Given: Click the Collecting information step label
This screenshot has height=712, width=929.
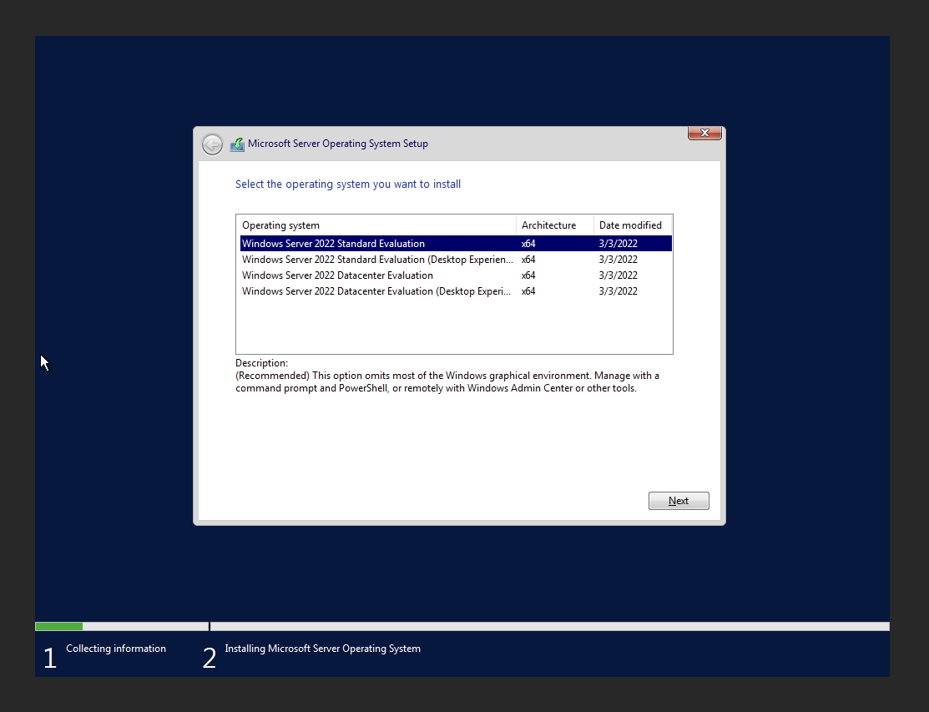Looking at the screenshot, I should pyautogui.click(x=116, y=649).
